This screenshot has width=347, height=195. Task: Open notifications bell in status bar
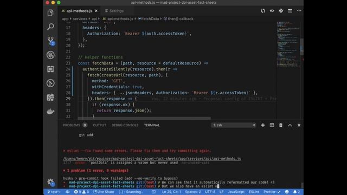point(297,192)
